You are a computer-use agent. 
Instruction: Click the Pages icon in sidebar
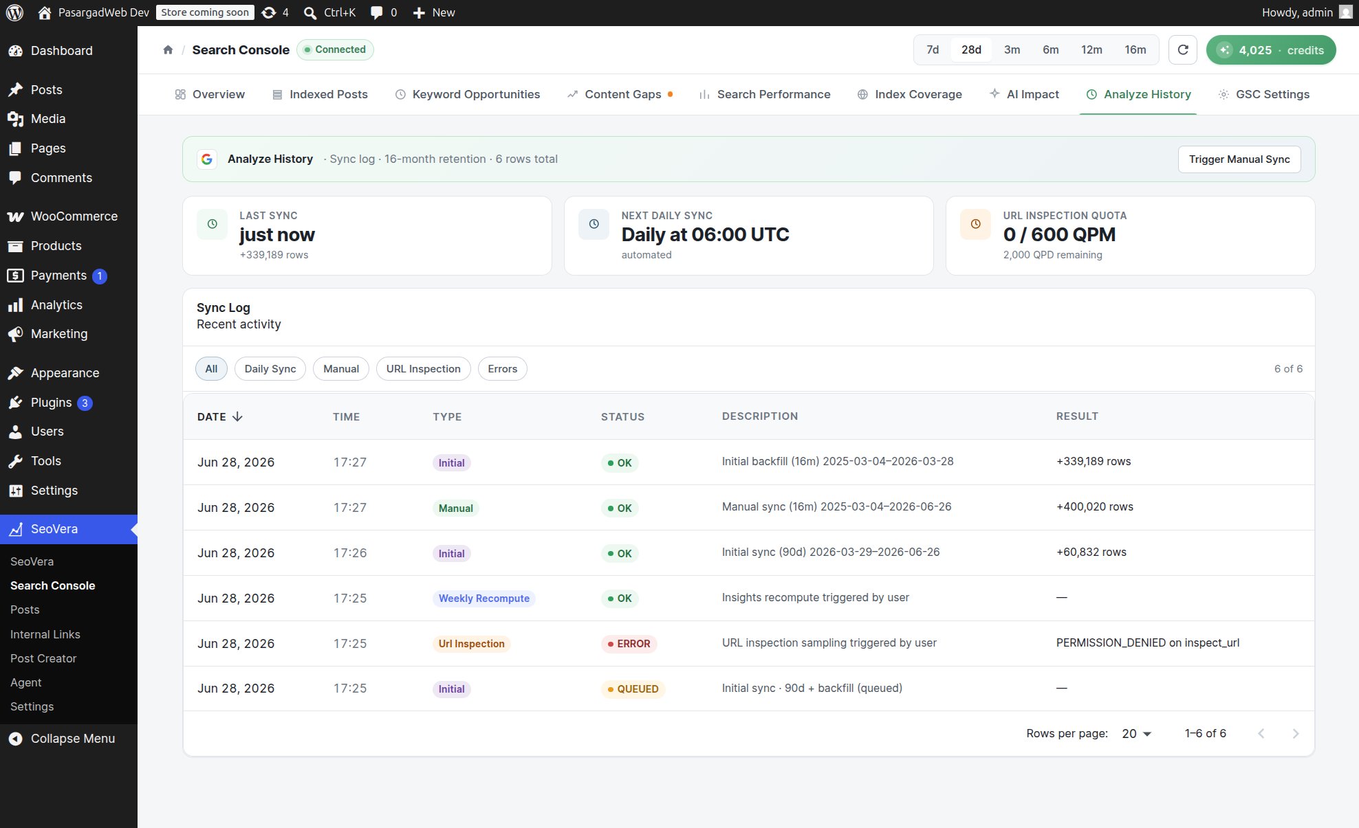click(x=15, y=148)
